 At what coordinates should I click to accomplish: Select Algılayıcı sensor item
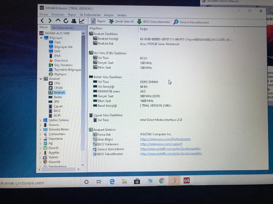pos(58,74)
